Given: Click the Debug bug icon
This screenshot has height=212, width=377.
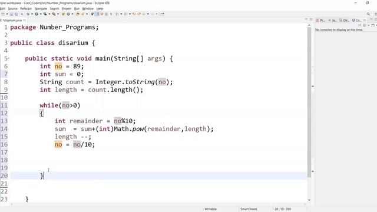Looking at the screenshot, I should pyautogui.click(x=28, y=14).
